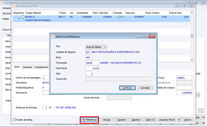
Task: Click the Pedido de Compra field
Action: coord(184,88)
